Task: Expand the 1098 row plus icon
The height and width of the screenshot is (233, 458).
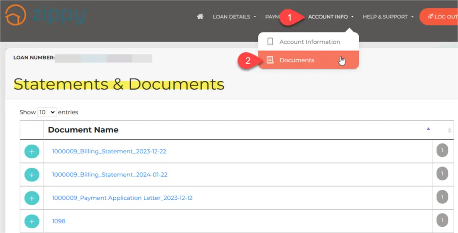Action: (x=32, y=221)
